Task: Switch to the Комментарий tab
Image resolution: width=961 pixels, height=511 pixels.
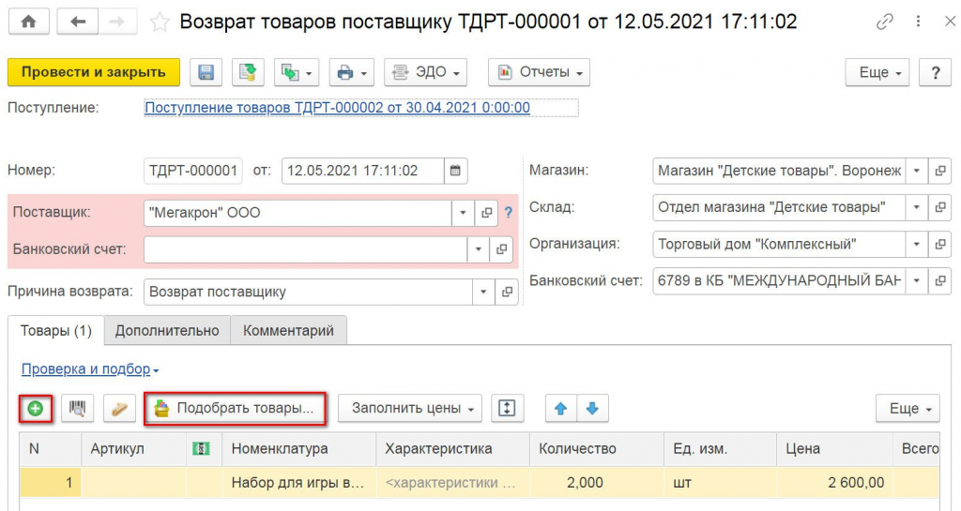Action: [289, 331]
